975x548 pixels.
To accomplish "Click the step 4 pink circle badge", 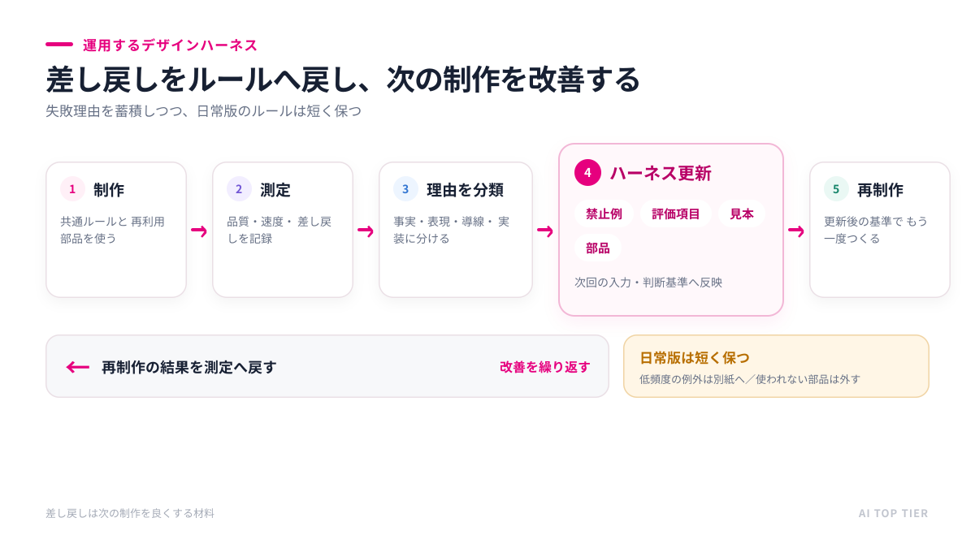I will (x=587, y=173).
